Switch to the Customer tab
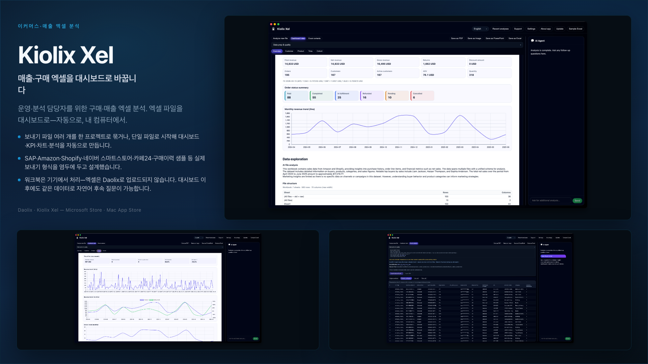This screenshot has height=364, width=648. tap(289, 51)
